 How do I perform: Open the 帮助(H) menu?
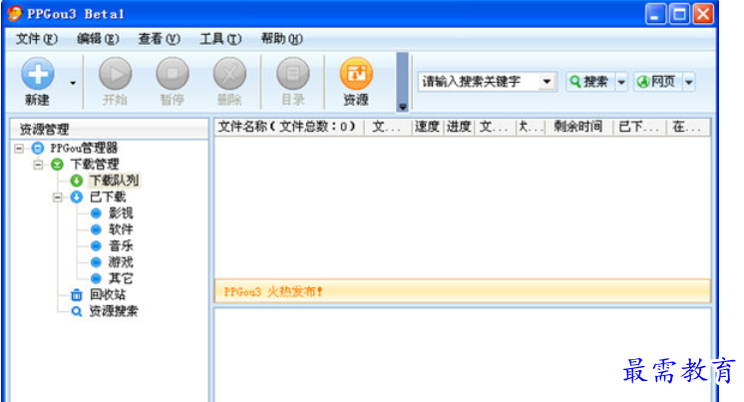[282, 39]
